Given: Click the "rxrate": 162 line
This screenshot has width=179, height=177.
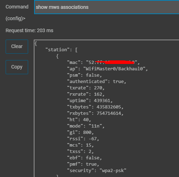Looking at the screenshot, I should coord(86,94).
